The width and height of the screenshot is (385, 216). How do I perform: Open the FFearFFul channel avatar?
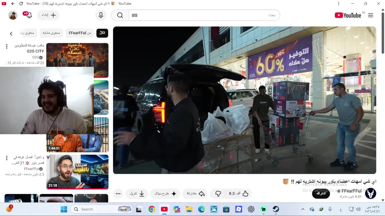[x=371, y=193]
